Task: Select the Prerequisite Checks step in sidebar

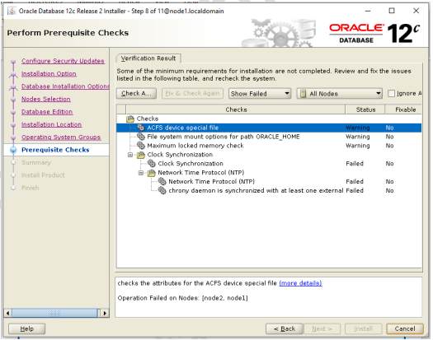Action: point(55,150)
